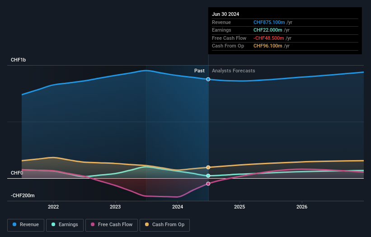Click the CHF1b y-axis label

(x=18, y=60)
